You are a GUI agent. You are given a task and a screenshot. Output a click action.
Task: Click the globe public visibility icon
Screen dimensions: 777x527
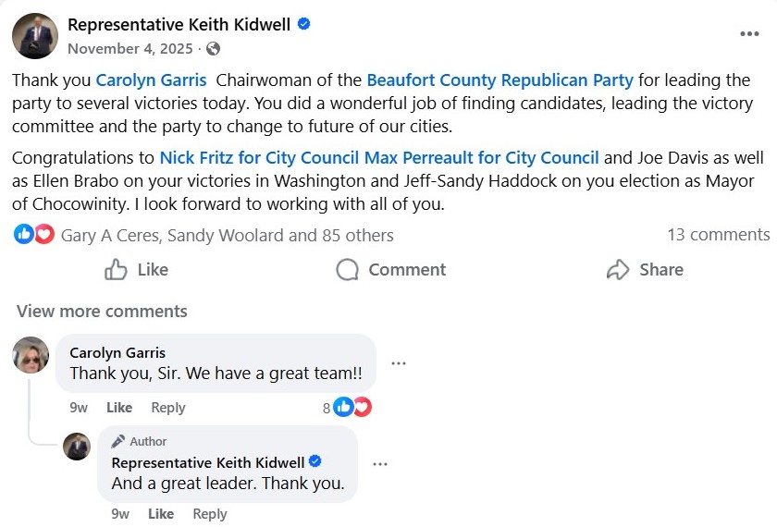point(214,48)
